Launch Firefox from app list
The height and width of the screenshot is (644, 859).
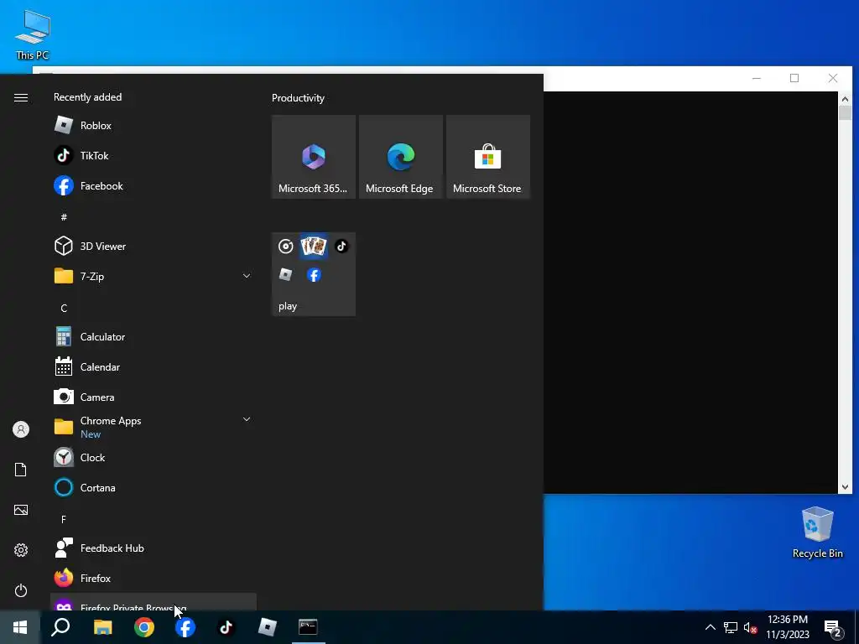pos(154,578)
